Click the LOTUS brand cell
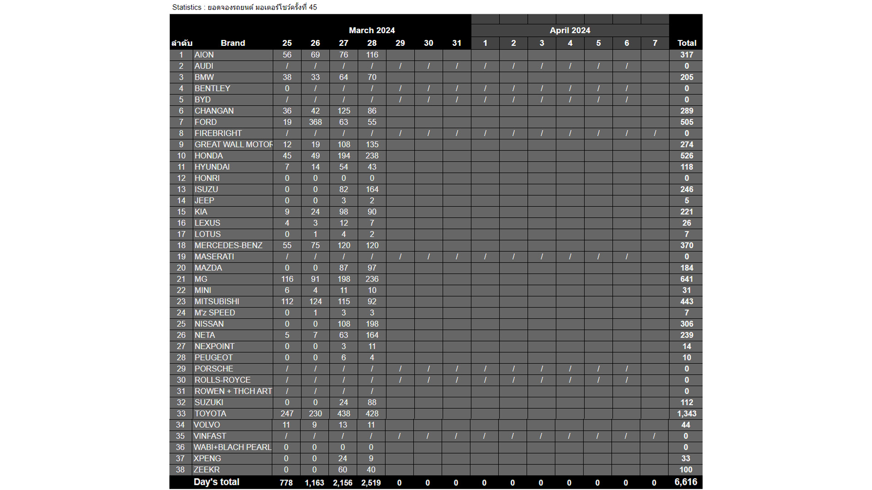 (233, 234)
